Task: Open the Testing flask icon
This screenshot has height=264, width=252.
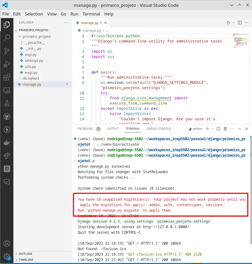Action: tap(7, 103)
